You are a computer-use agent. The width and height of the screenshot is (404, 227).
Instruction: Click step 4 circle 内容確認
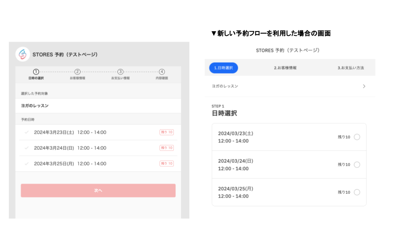[x=162, y=71]
